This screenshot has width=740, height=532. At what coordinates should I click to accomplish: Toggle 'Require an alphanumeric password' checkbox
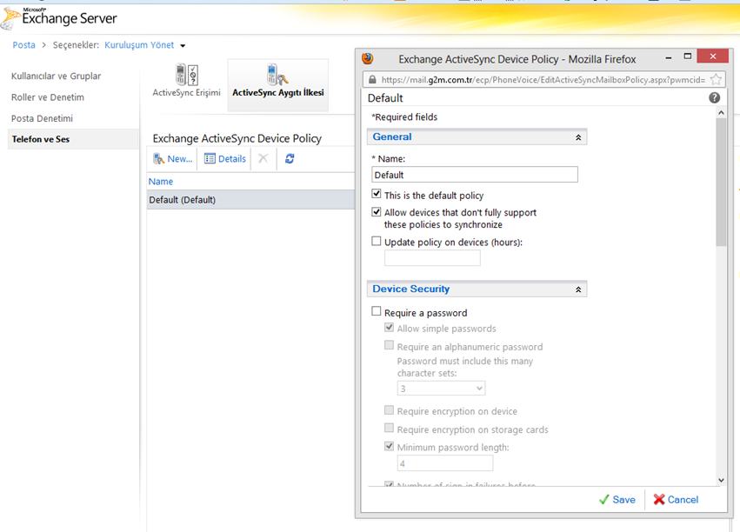(389, 345)
